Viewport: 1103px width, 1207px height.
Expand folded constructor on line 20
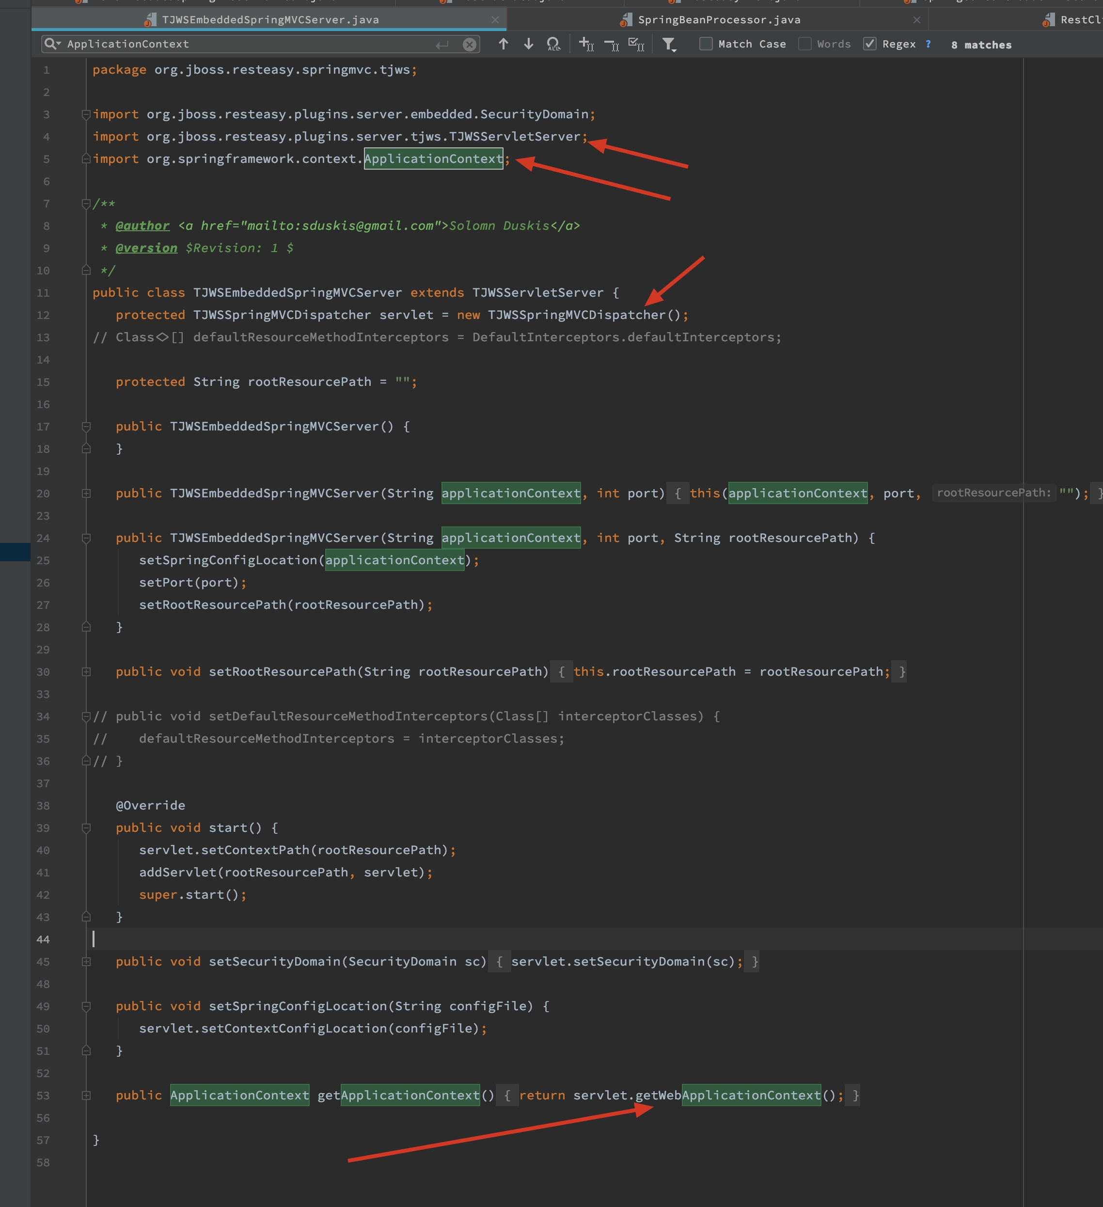[x=86, y=493]
